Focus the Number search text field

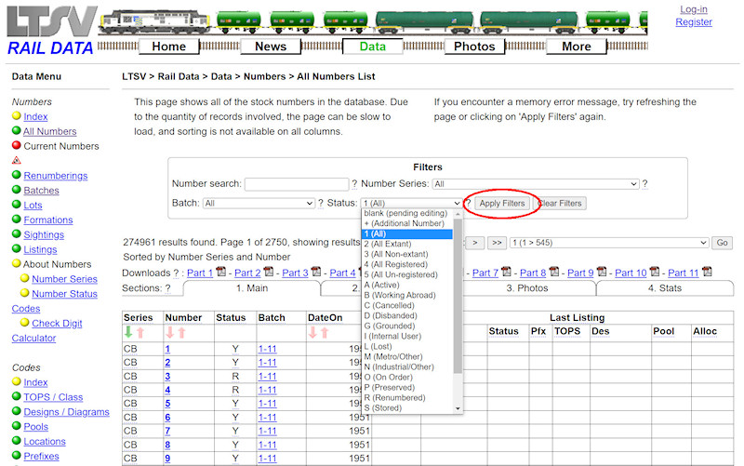click(x=297, y=184)
